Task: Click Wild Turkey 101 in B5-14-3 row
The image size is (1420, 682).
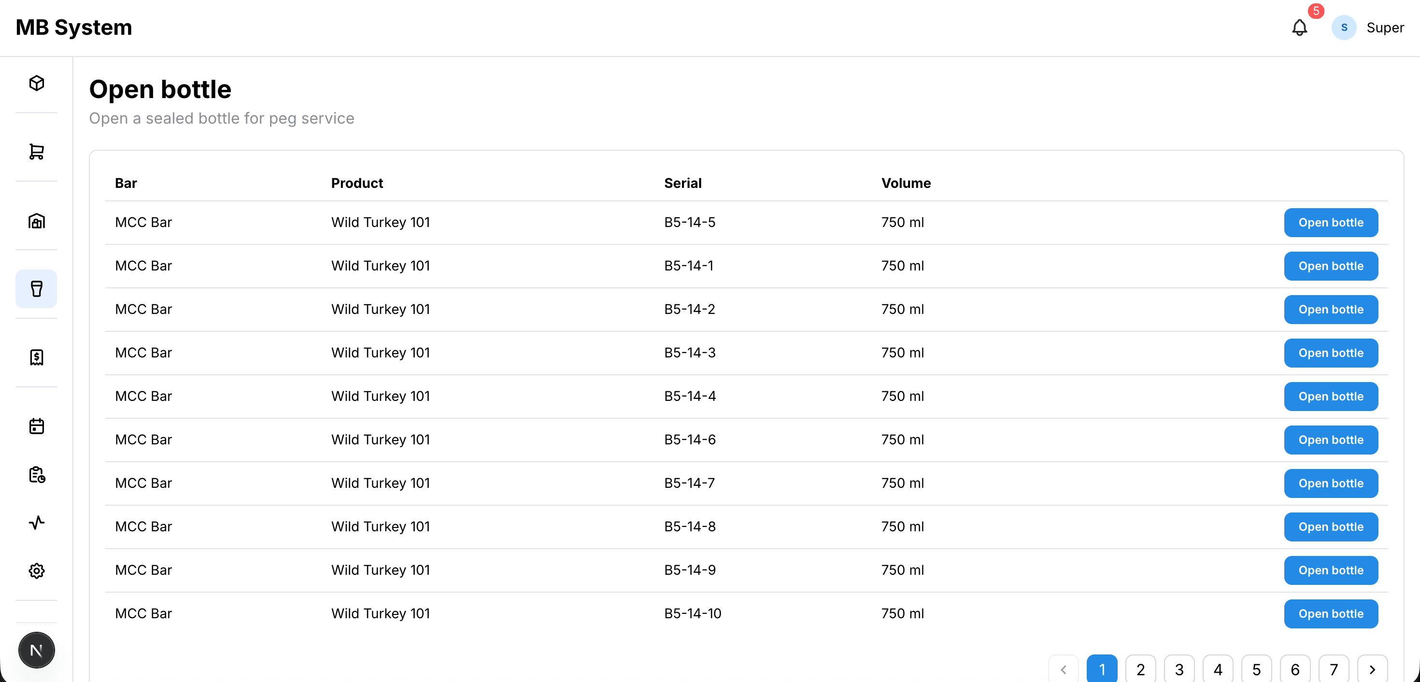Action: click(x=381, y=353)
